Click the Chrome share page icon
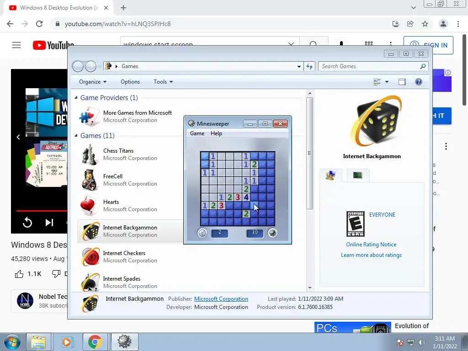 [x=410, y=24]
